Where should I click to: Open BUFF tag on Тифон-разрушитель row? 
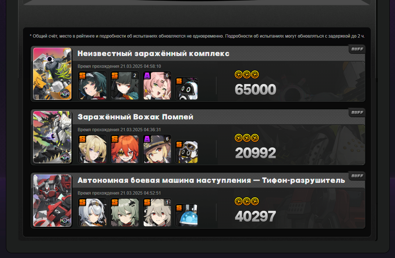coord(357,176)
